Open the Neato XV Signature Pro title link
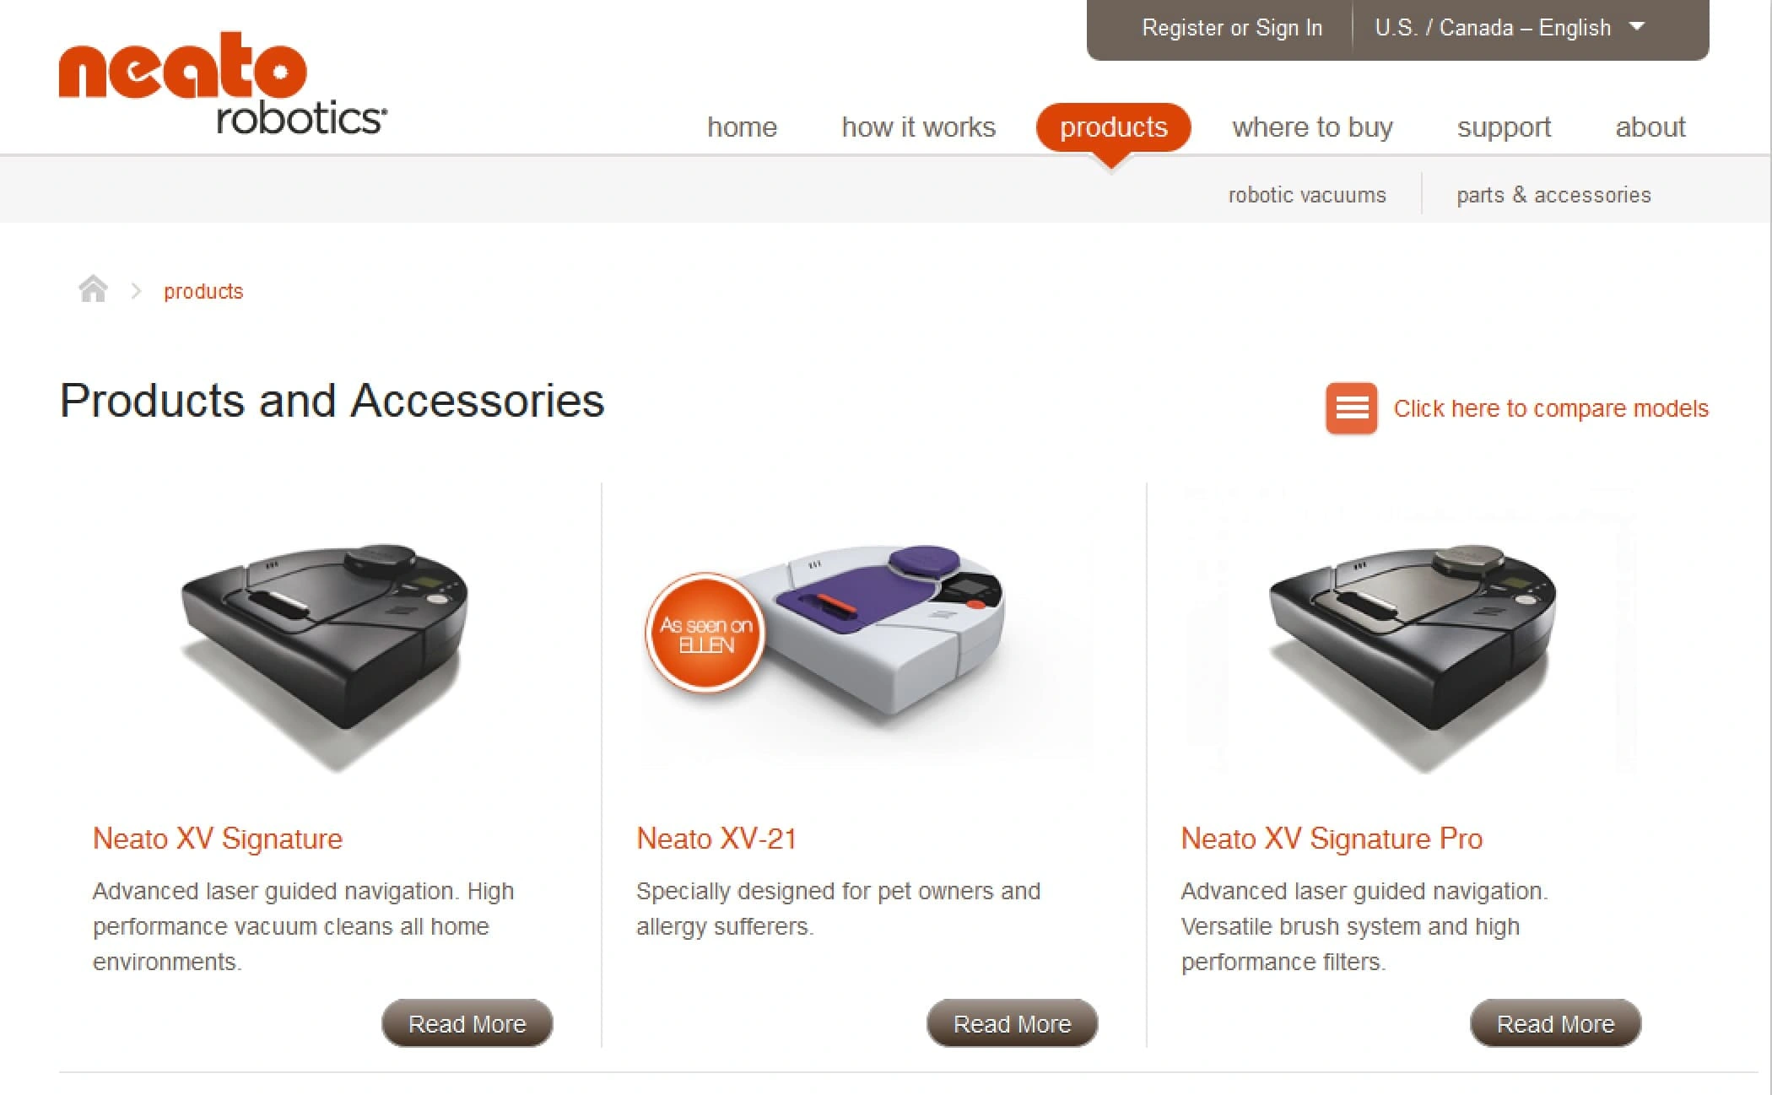This screenshot has height=1095, width=1772. pyautogui.click(x=1332, y=839)
